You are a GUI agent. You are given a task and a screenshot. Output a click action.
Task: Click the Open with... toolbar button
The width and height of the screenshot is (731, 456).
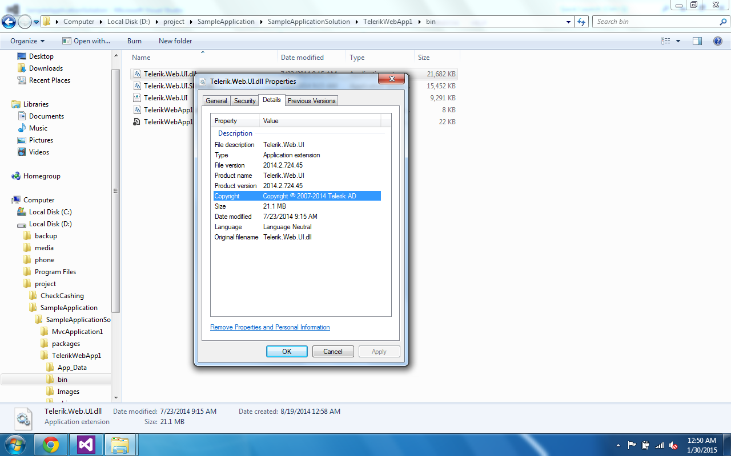coord(86,41)
